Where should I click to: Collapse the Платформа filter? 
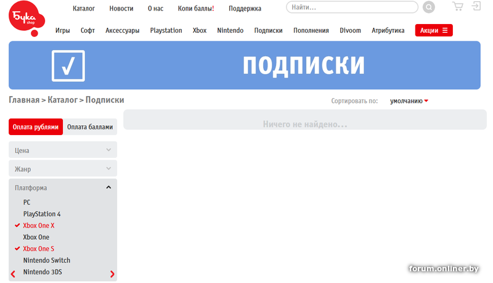click(63, 187)
